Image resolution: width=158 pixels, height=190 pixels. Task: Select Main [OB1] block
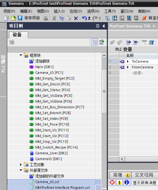44,67
